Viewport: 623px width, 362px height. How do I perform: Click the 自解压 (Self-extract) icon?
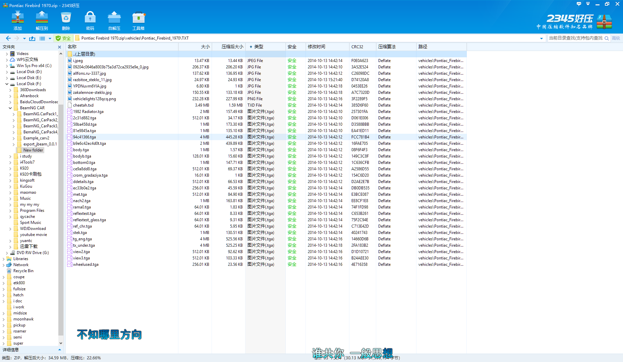tap(114, 20)
